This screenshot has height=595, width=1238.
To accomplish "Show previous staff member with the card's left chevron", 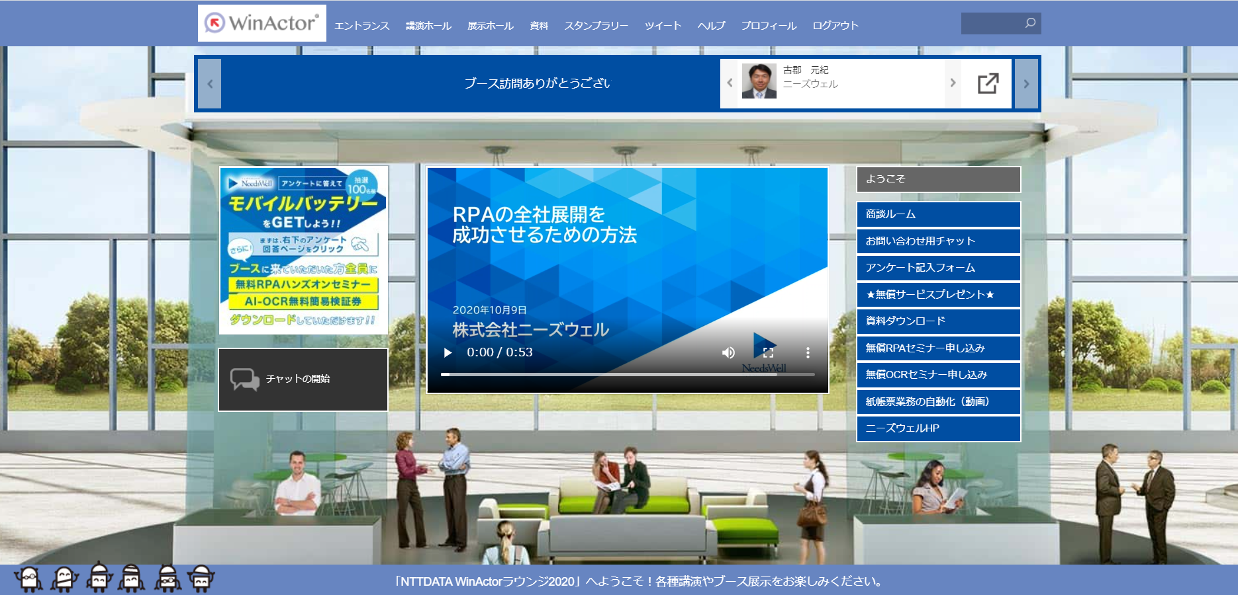I will 730,83.
